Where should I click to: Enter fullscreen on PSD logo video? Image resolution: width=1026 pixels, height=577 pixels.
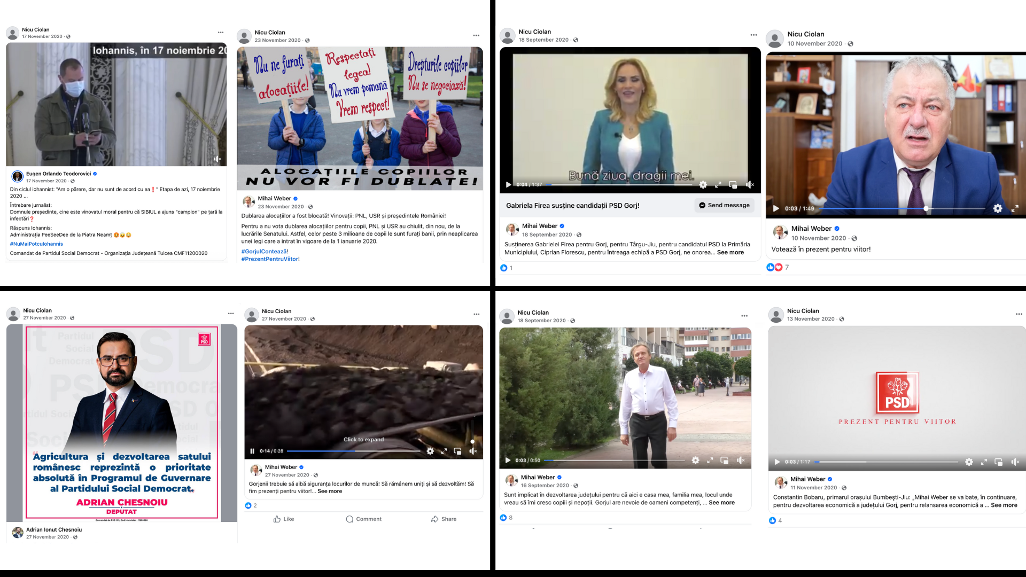click(x=984, y=462)
